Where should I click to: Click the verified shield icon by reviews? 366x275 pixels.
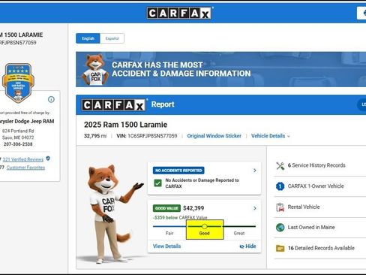(x=48, y=159)
